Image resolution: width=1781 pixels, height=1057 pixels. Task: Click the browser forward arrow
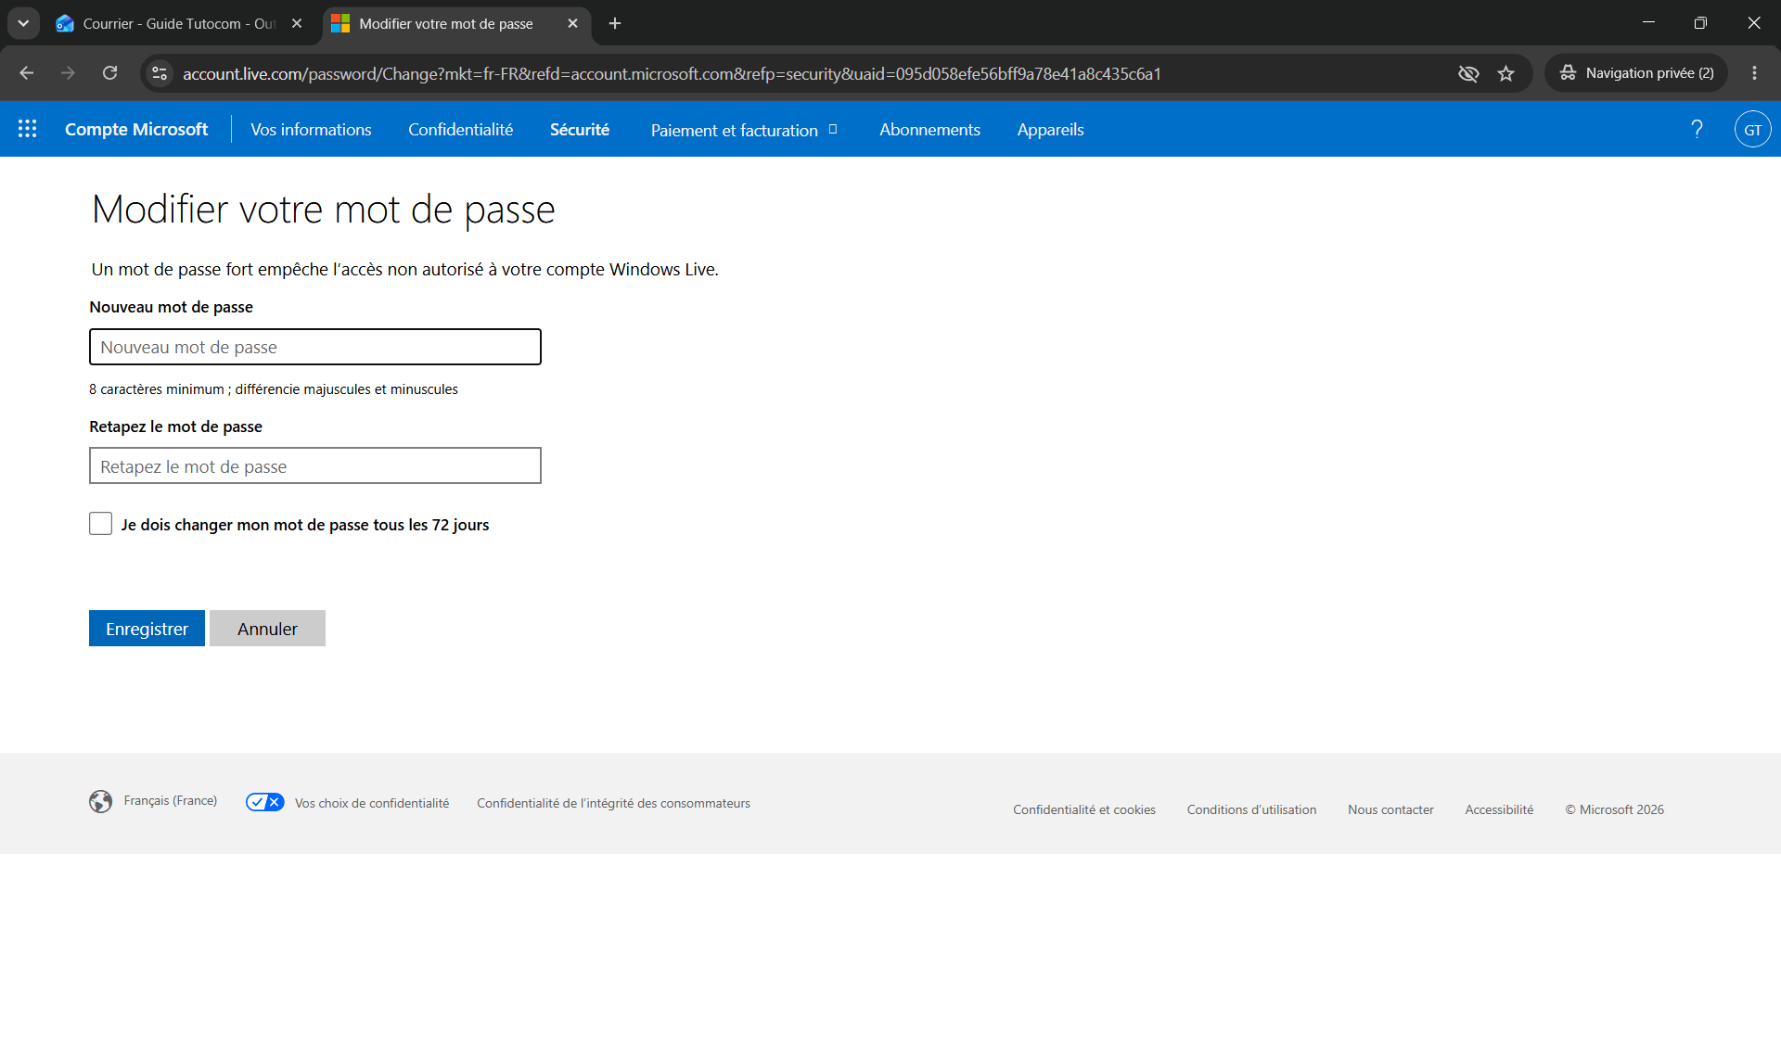(68, 73)
